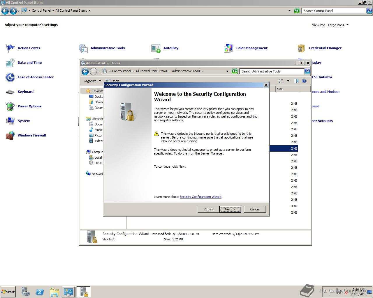Open Credential Manager item
Image resolution: width=373 pixels, height=298 pixels.
coord(325,48)
